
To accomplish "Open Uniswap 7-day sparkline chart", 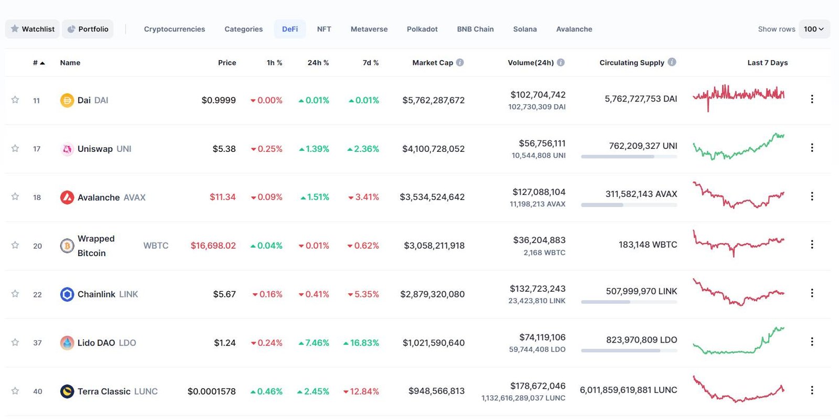I will click(x=738, y=147).
